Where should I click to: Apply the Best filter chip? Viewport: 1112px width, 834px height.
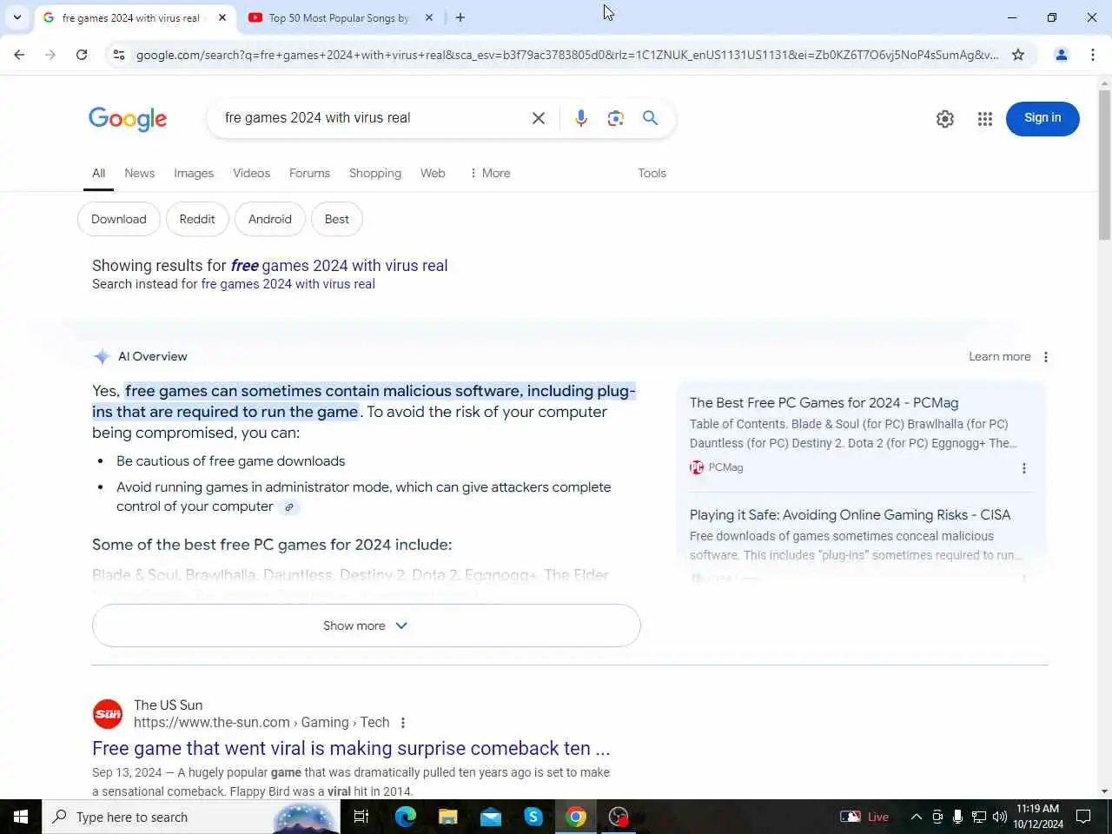[337, 219]
